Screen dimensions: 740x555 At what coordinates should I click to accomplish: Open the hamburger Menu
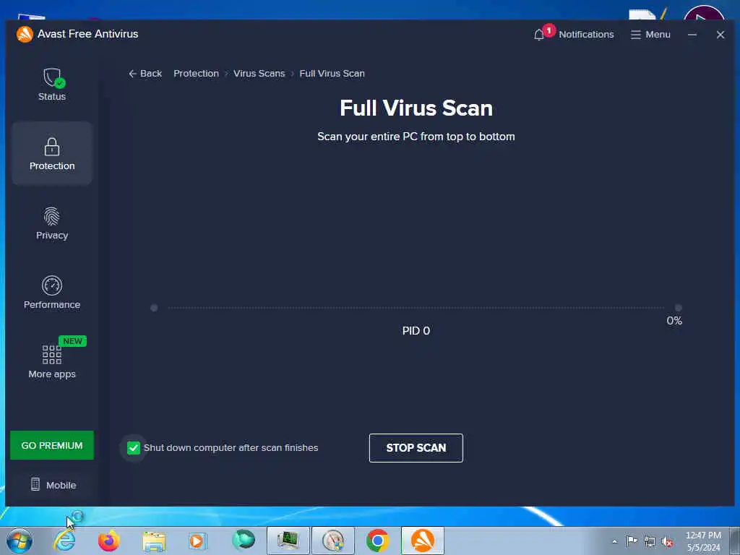[650, 35]
